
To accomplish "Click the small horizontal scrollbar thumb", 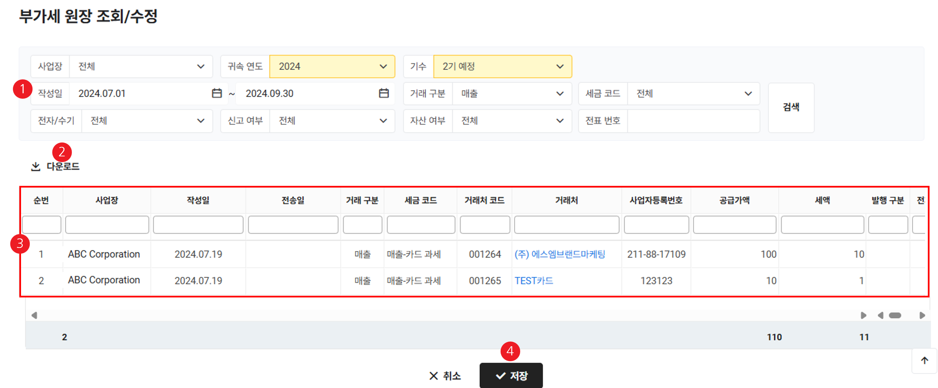I will (895, 315).
